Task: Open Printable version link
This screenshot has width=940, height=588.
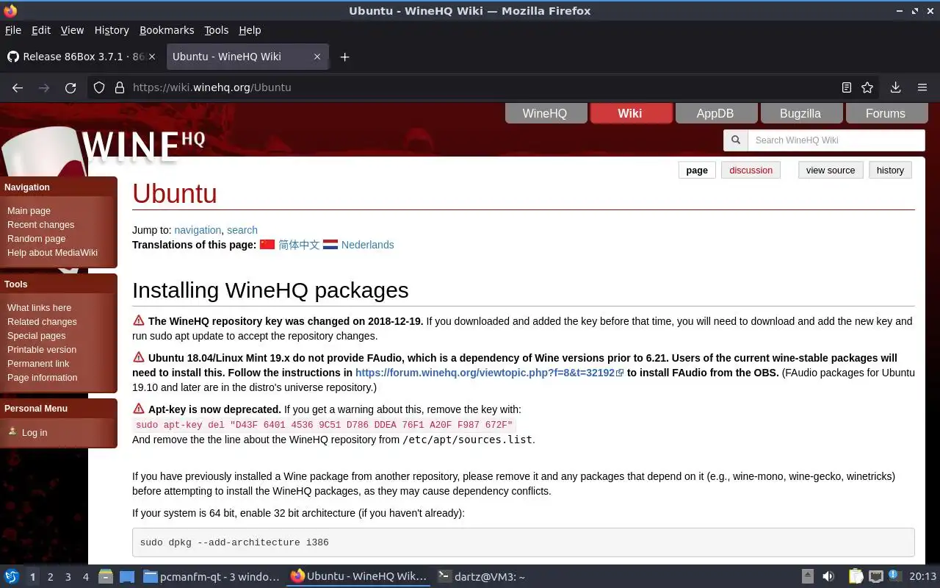Action: coord(42,350)
